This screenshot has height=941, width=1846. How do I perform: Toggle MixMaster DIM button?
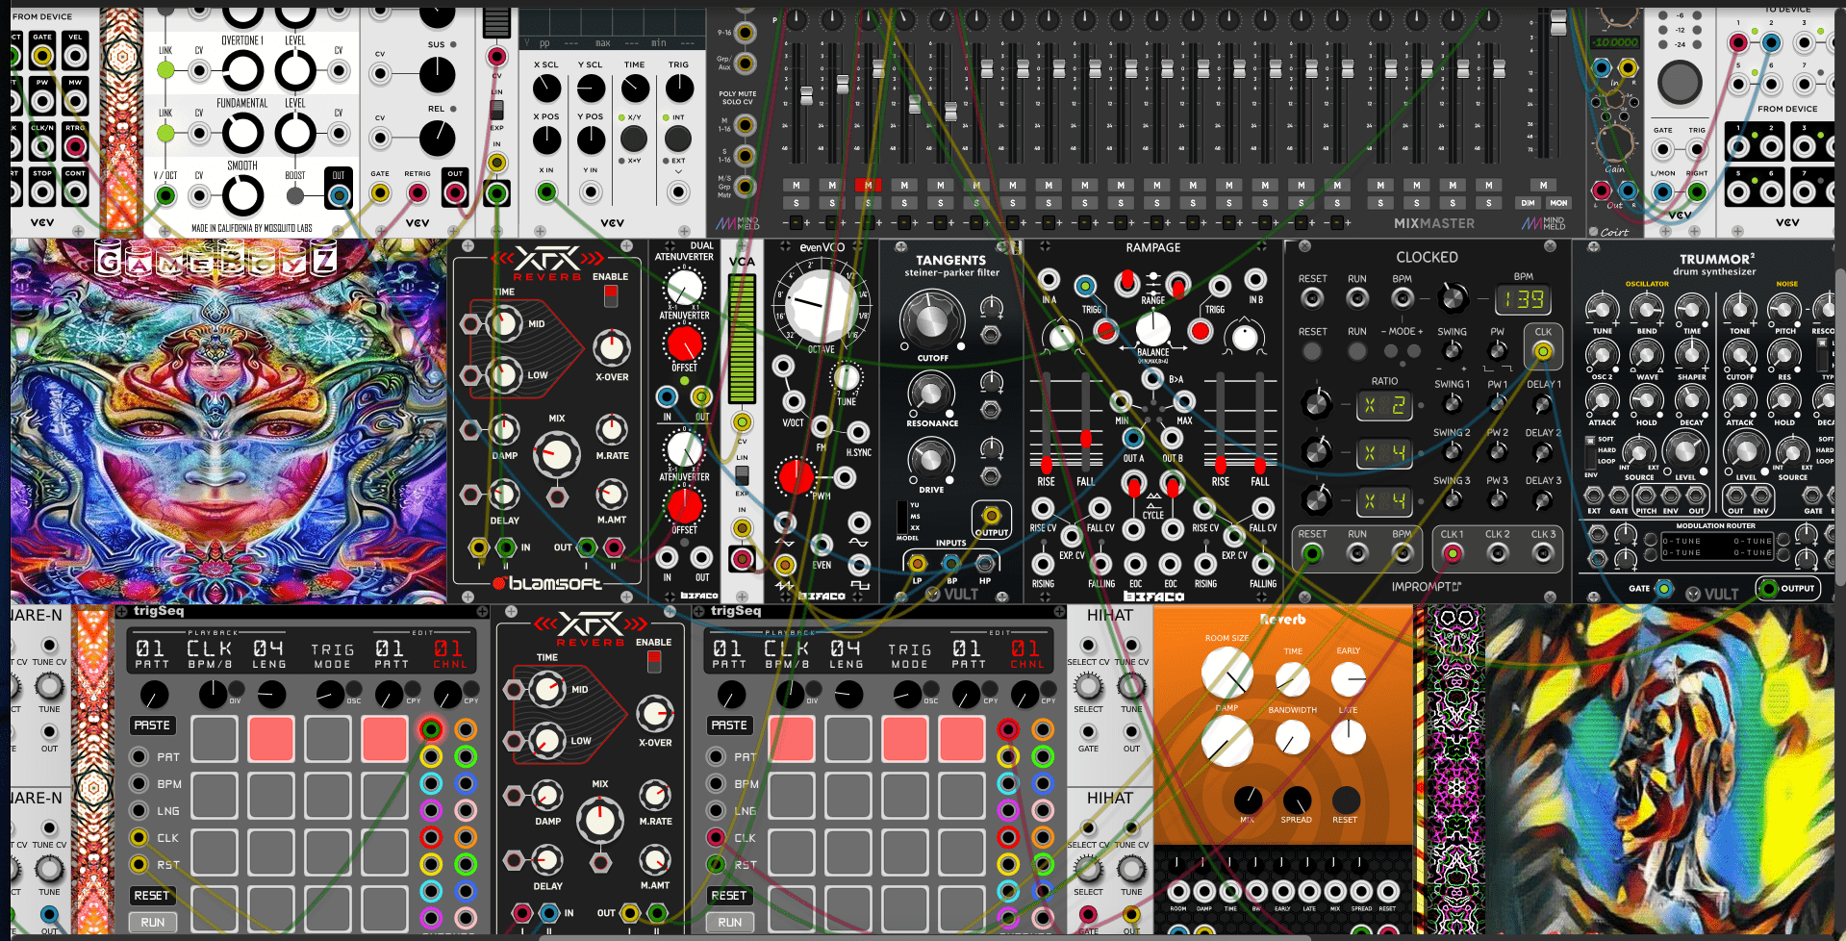tap(1527, 203)
